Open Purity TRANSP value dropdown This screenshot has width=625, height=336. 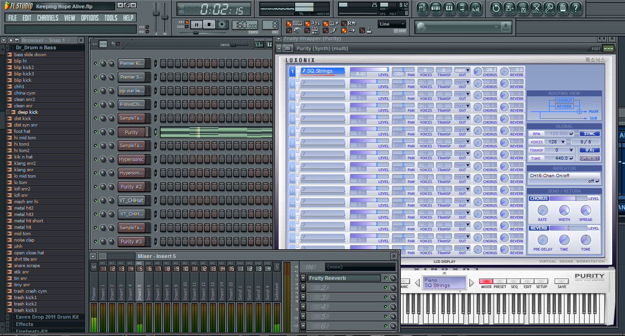click(x=558, y=150)
